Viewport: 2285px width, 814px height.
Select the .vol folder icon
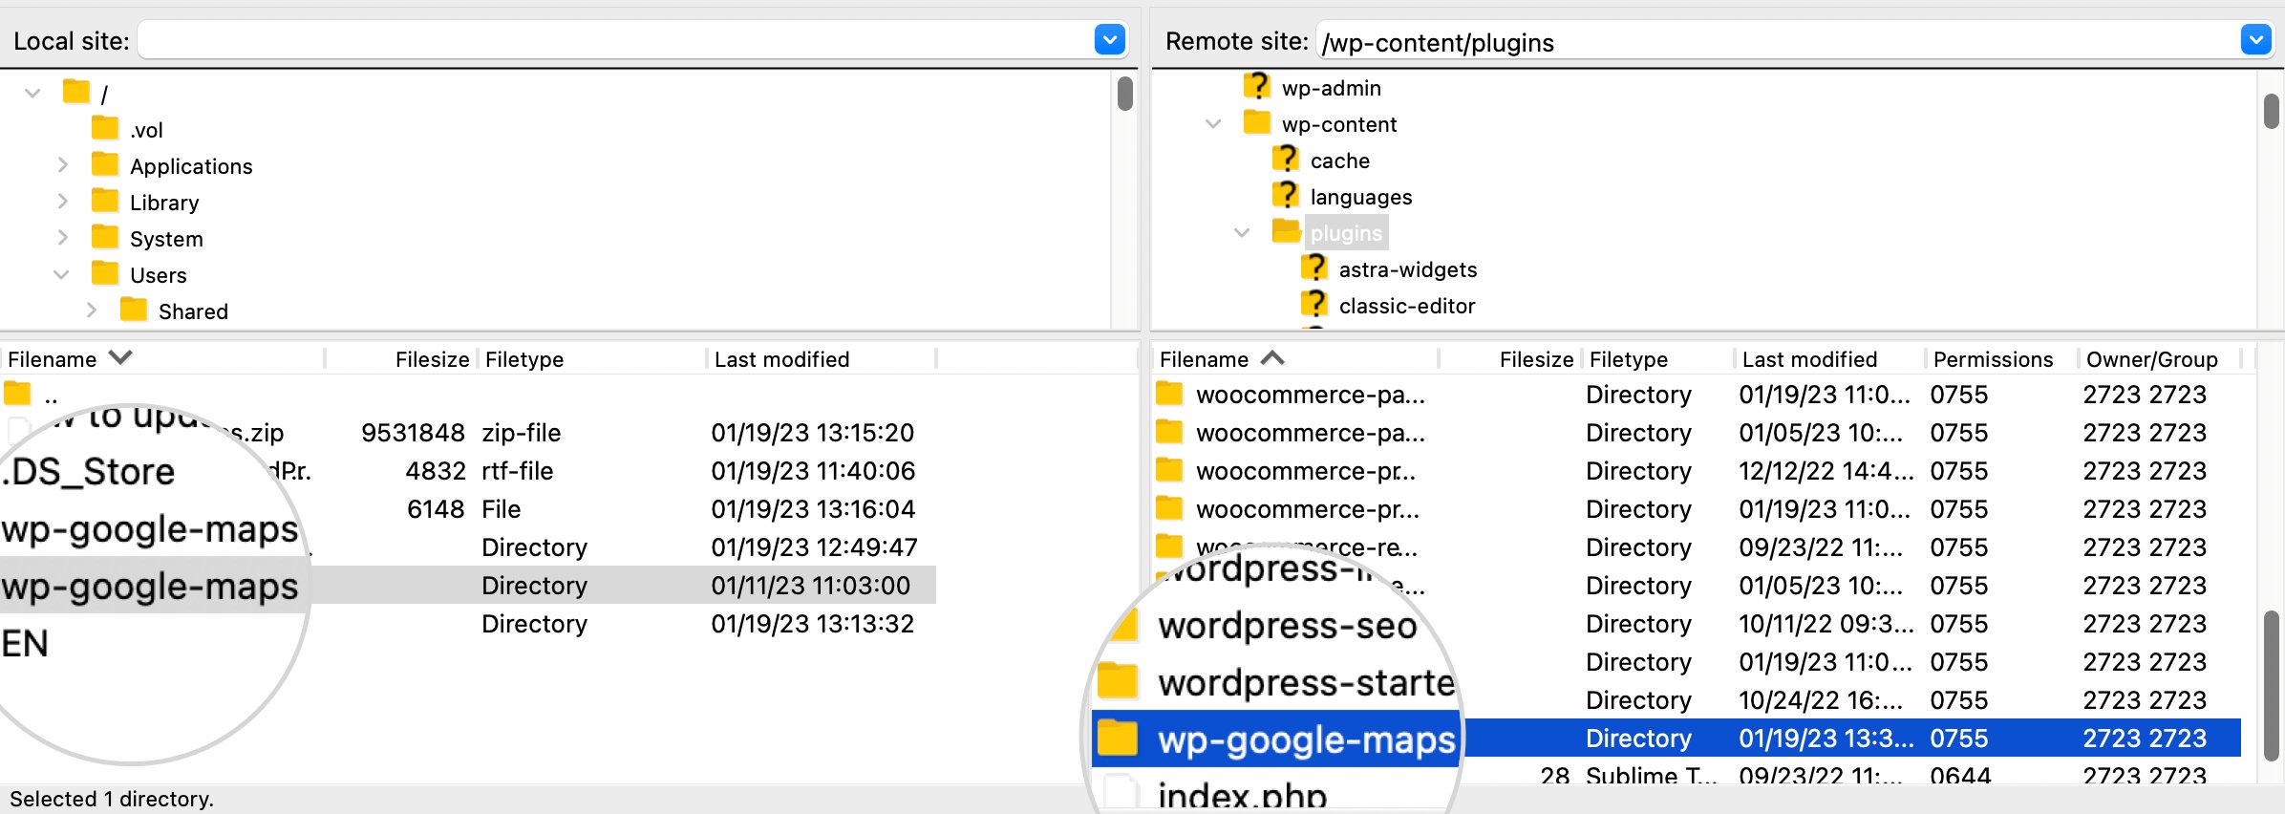105,128
